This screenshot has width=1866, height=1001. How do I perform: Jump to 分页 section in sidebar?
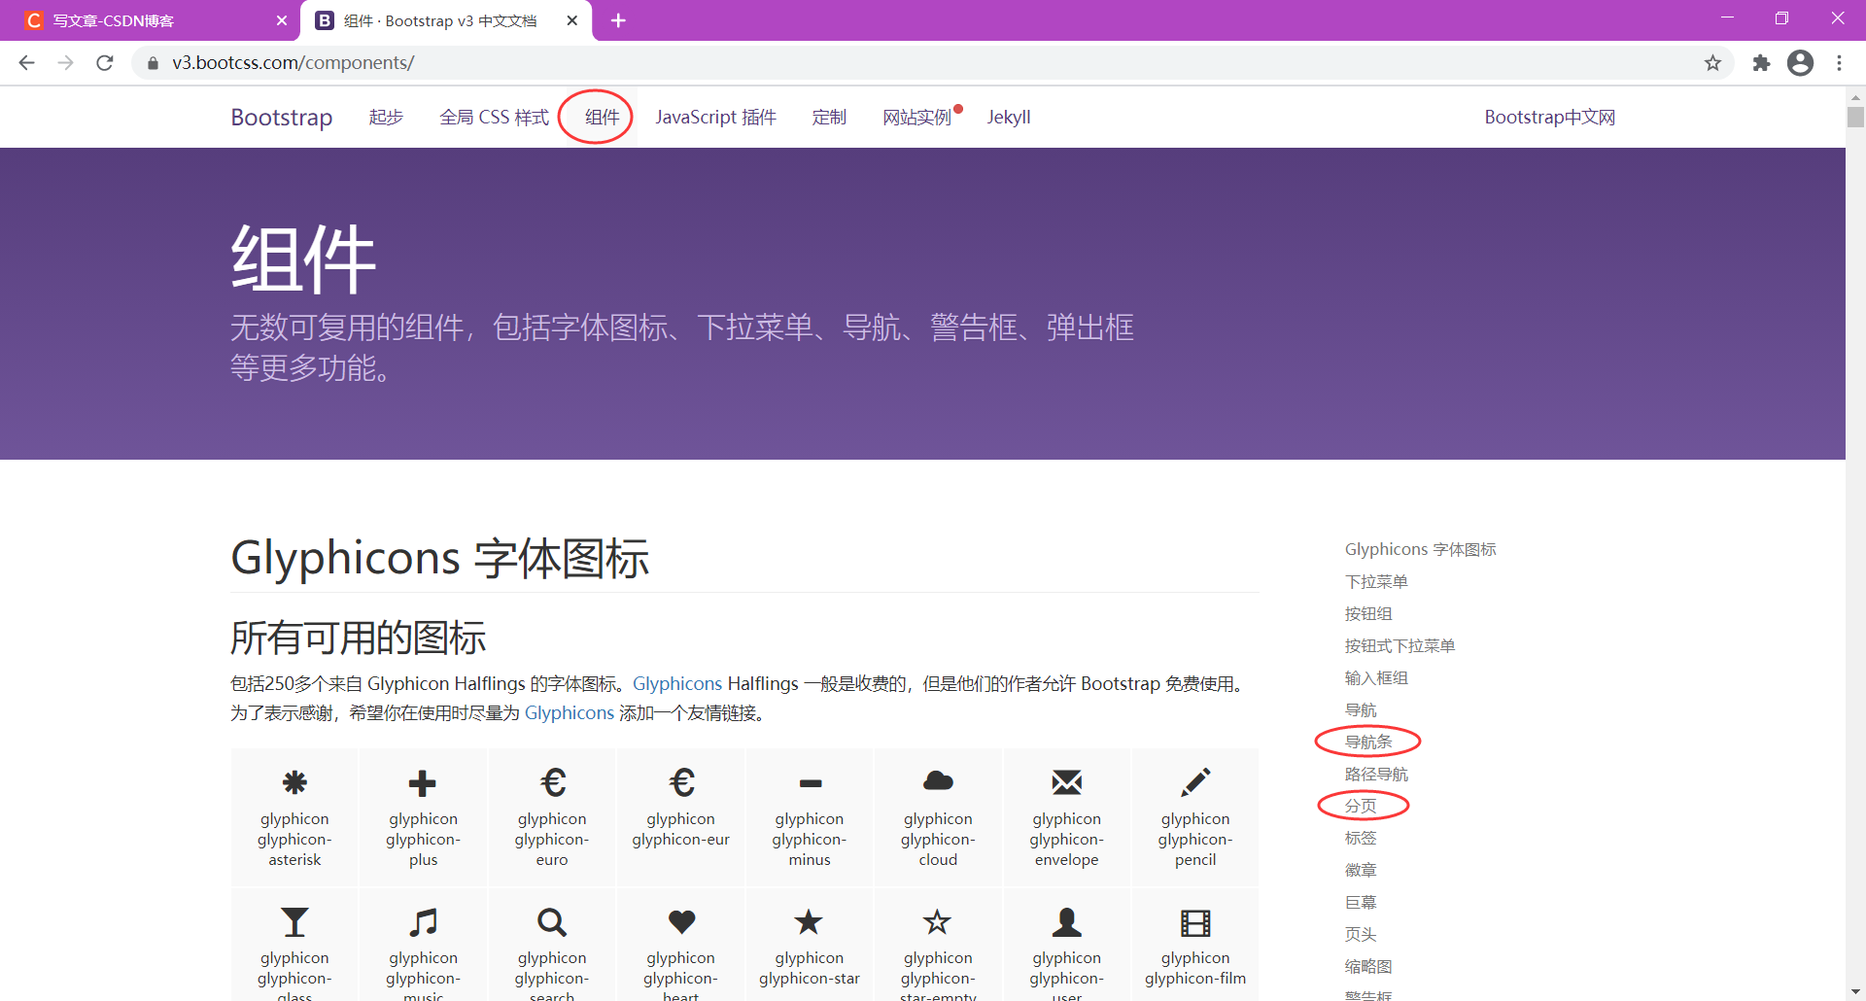(1361, 806)
